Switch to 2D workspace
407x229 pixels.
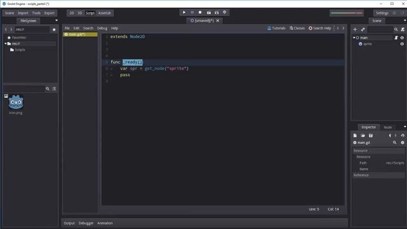(x=71, y=13)
